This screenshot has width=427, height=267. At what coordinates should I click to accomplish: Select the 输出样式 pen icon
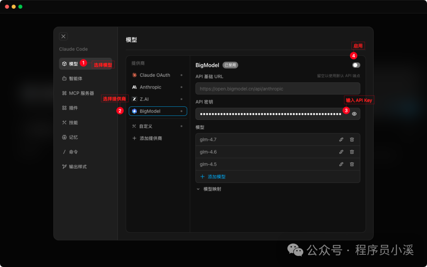tap(64, 166)
